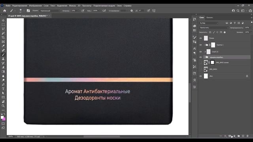Select the Clone Stamp tool
The height and width of the screenshot is (142, 253).
(x=3, y=59)
